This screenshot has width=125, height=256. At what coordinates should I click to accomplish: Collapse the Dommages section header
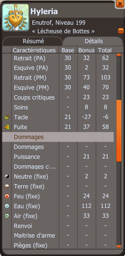(x=58, y=137)
